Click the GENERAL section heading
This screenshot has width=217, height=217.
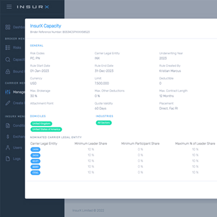tap(37, 46)
